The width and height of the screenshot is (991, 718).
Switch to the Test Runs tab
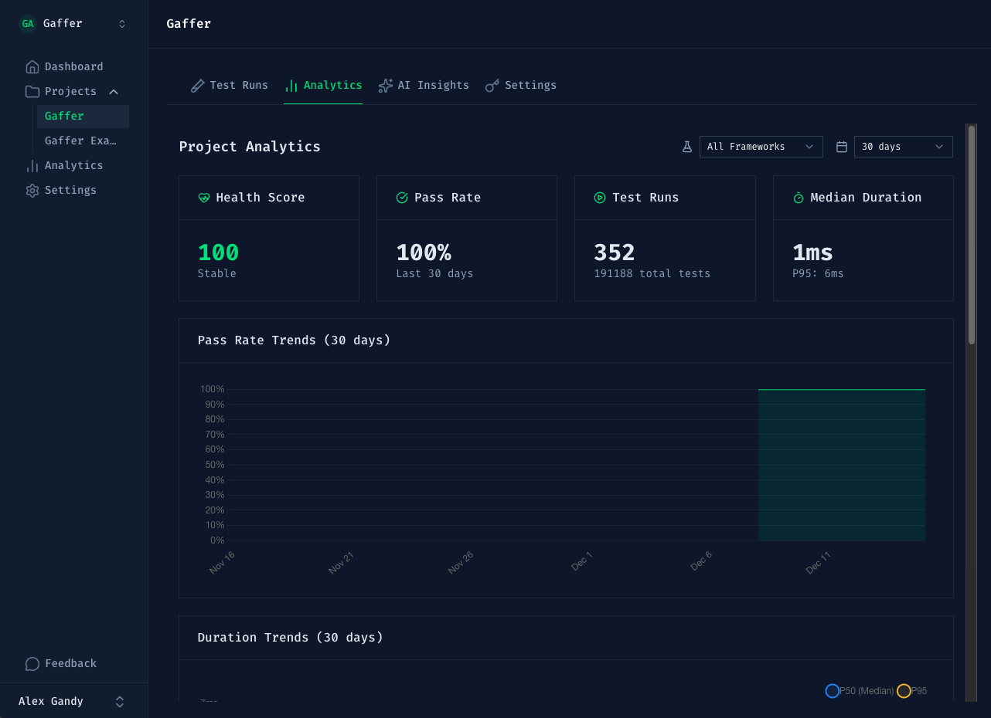tap(230, 86)
